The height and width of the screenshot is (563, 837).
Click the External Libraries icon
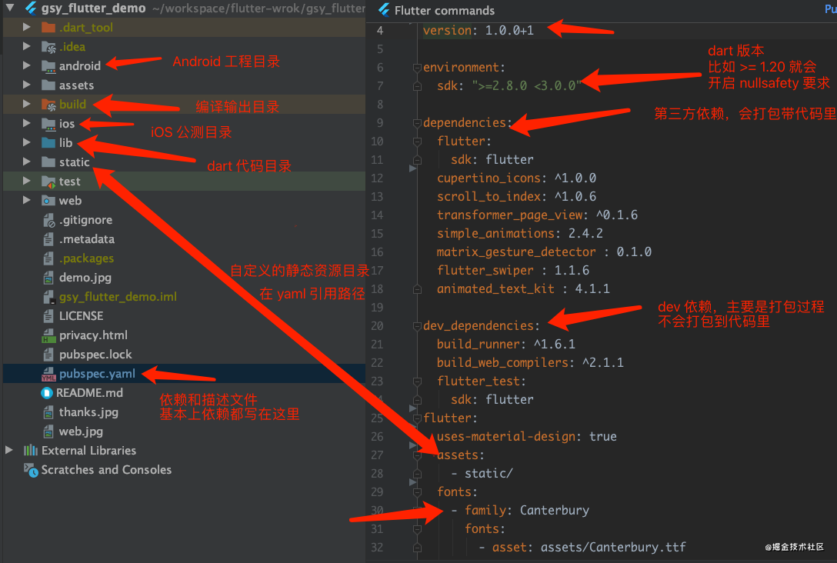[x=31, y=451]
